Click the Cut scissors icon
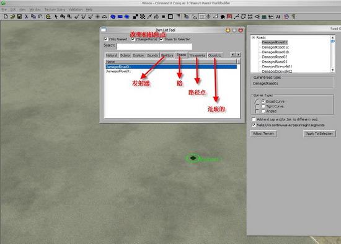 click(27, 17)
